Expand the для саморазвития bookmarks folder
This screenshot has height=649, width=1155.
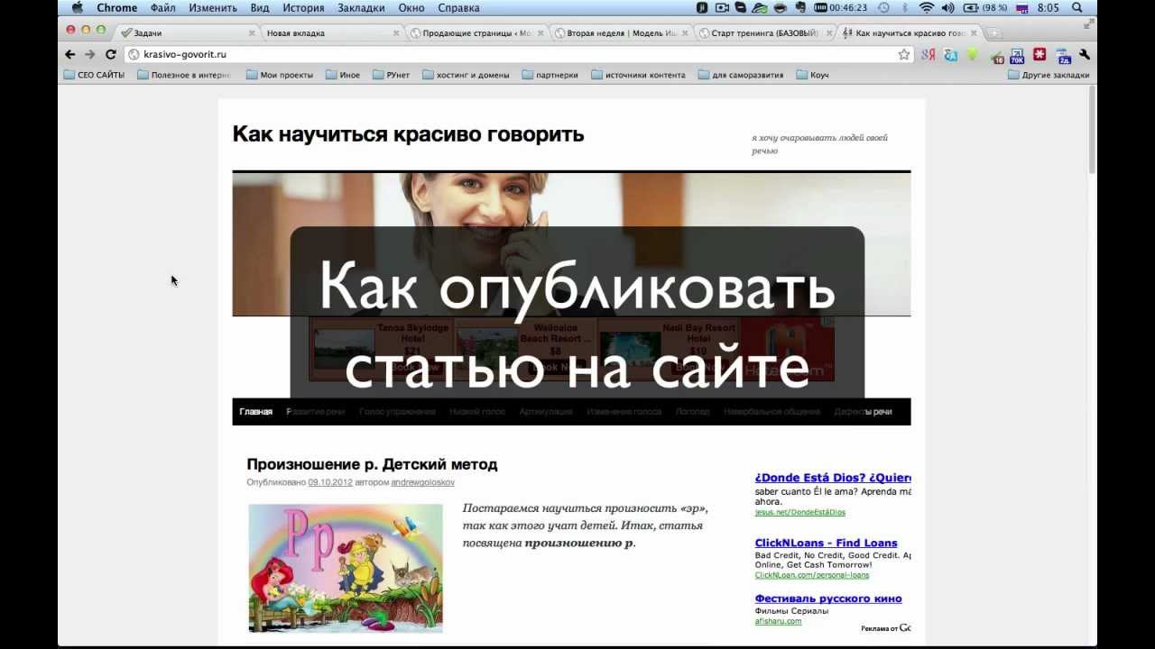[740, 75]
